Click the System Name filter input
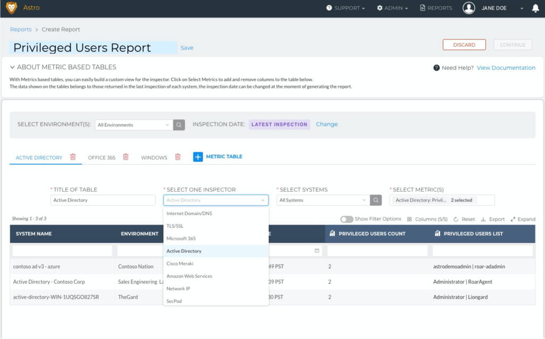This screenshot has height=339, width=545. [x=62, y=251]
